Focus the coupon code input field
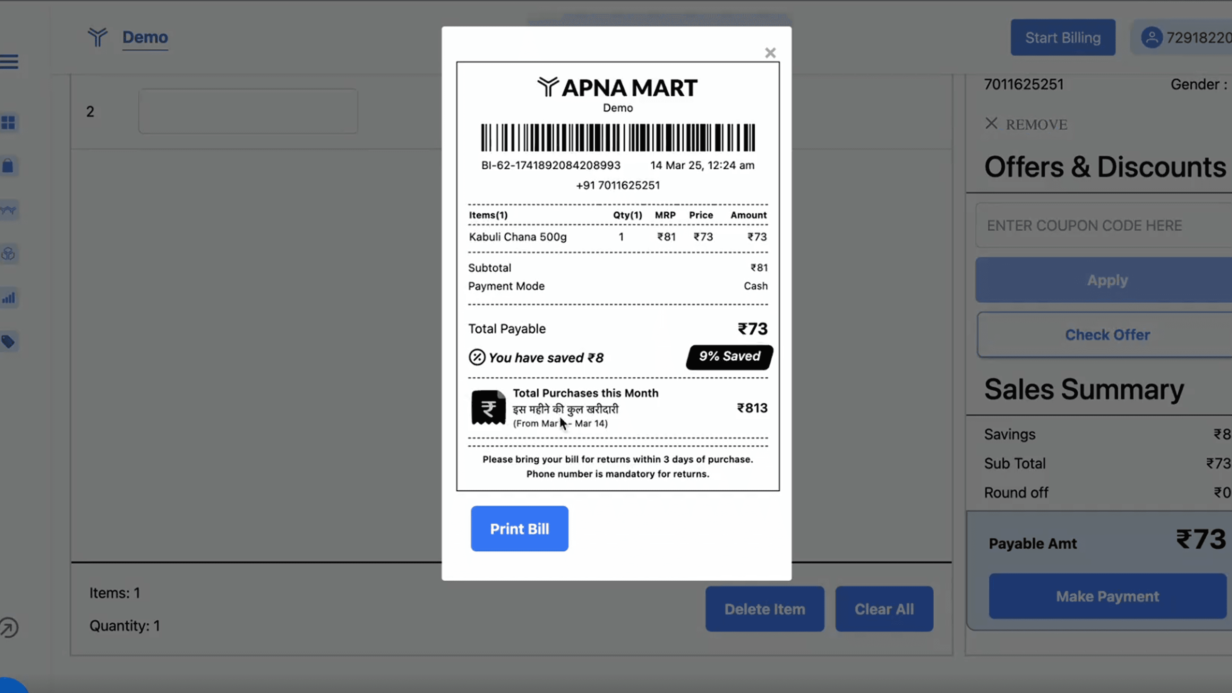Viewport: 1232px width, 693px height. (x=1100, y=225)
